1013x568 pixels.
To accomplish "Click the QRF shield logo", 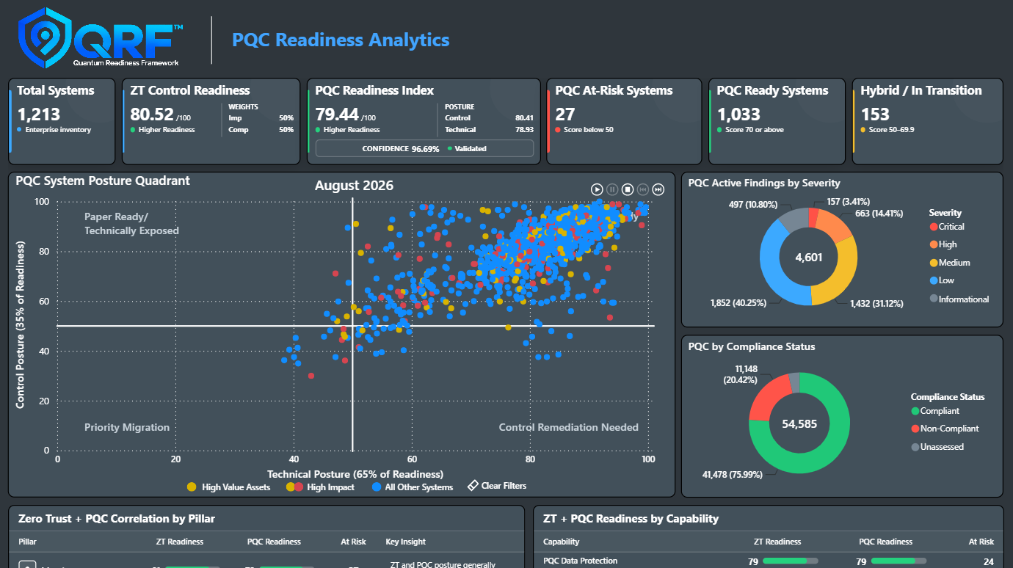I will 44,38.
